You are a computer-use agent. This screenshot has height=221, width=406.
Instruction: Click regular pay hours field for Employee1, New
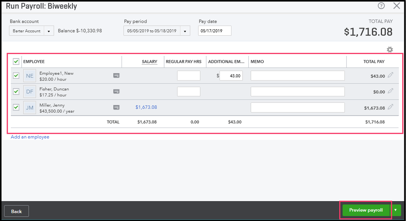coord(189,76)
